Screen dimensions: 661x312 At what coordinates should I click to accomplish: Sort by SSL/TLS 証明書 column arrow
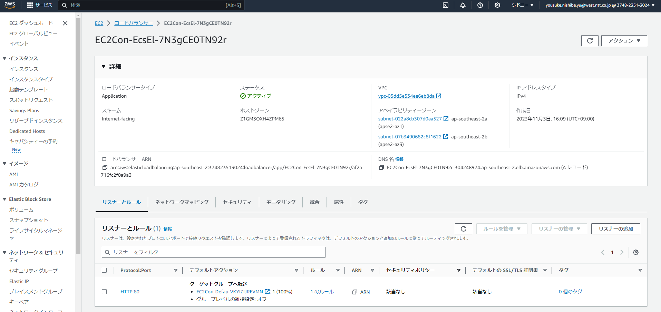(x=545, y=270)
